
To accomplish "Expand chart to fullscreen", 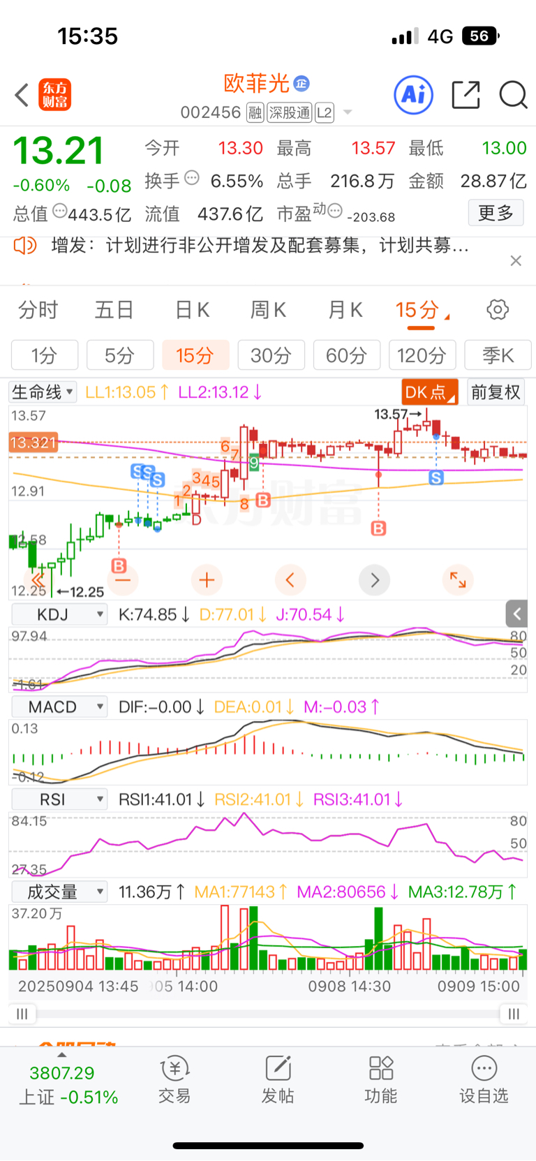I will click(458, 580).
